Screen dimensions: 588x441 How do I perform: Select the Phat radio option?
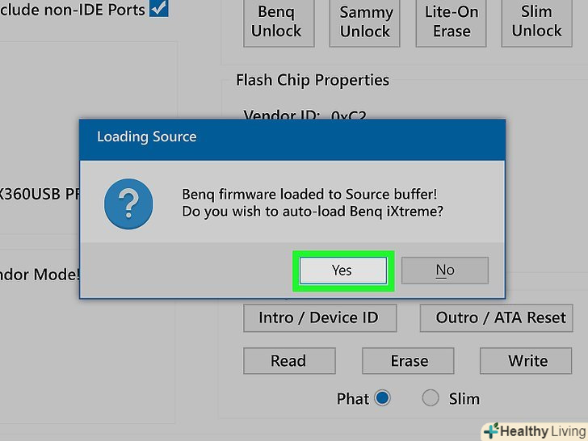tap(382, 398)
